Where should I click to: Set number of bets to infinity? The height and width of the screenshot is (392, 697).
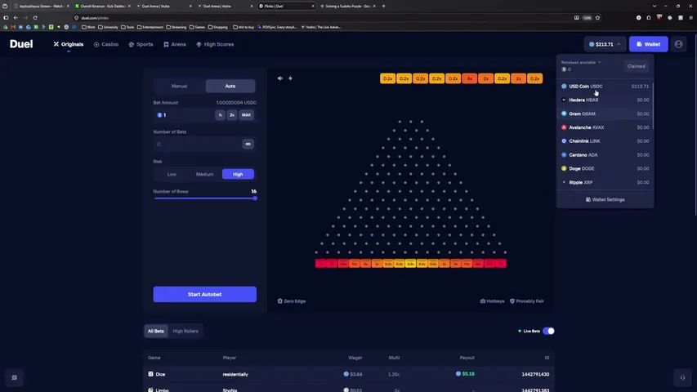[x=248, y=144]
